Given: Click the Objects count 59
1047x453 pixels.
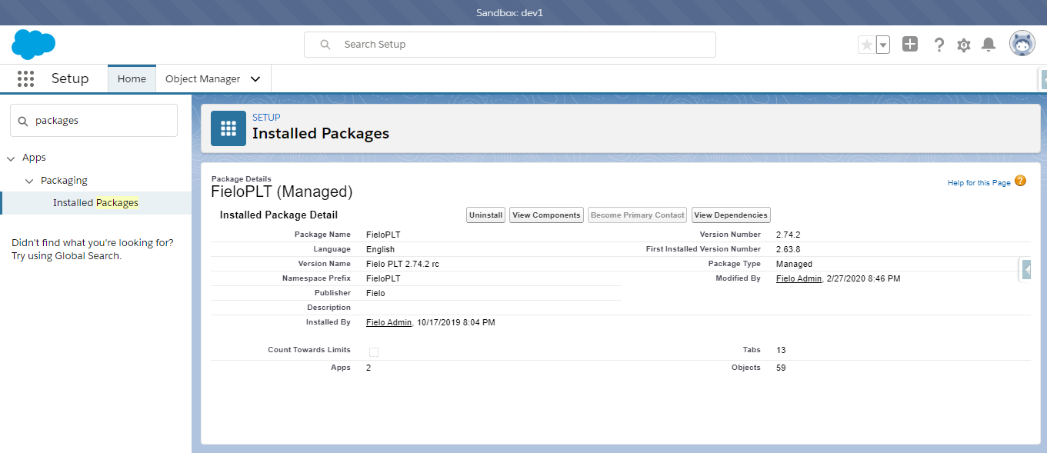Looking at the screenshot, I should click(x=781, y=368).
